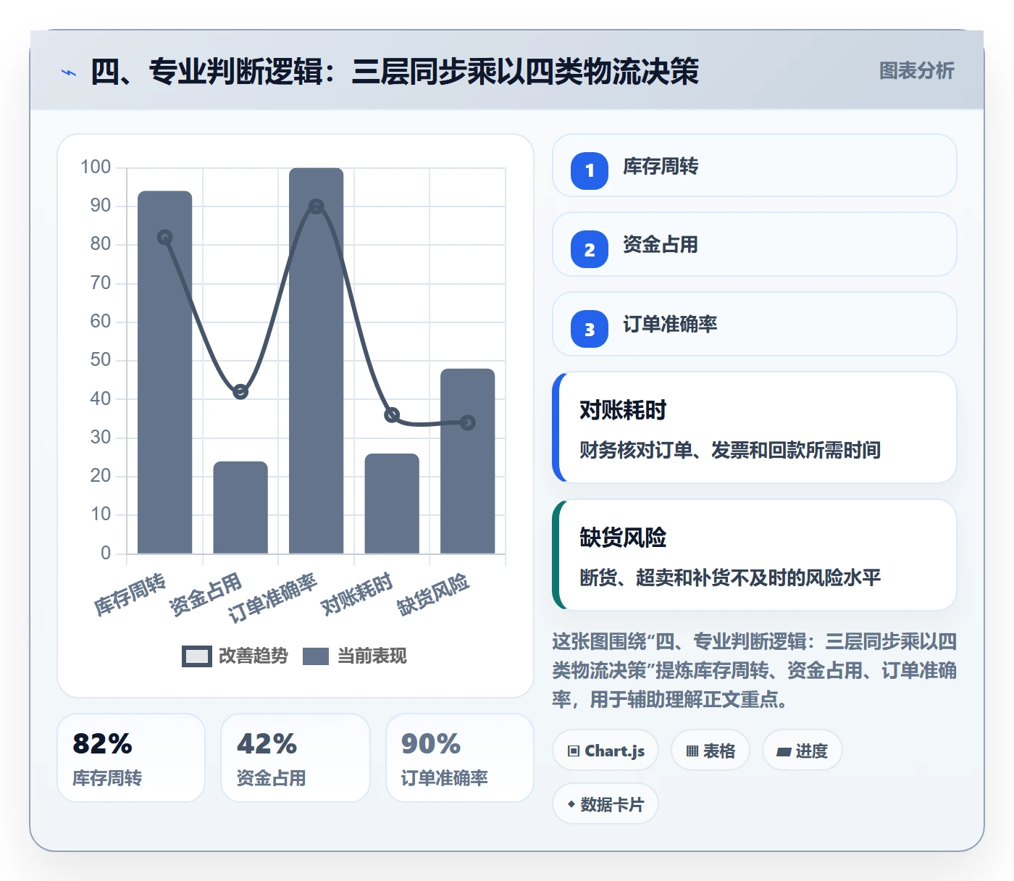Click the text 财务核对订单、发票和回款所需时间
The image size is (1014, 881).
(x=730, y=450)
